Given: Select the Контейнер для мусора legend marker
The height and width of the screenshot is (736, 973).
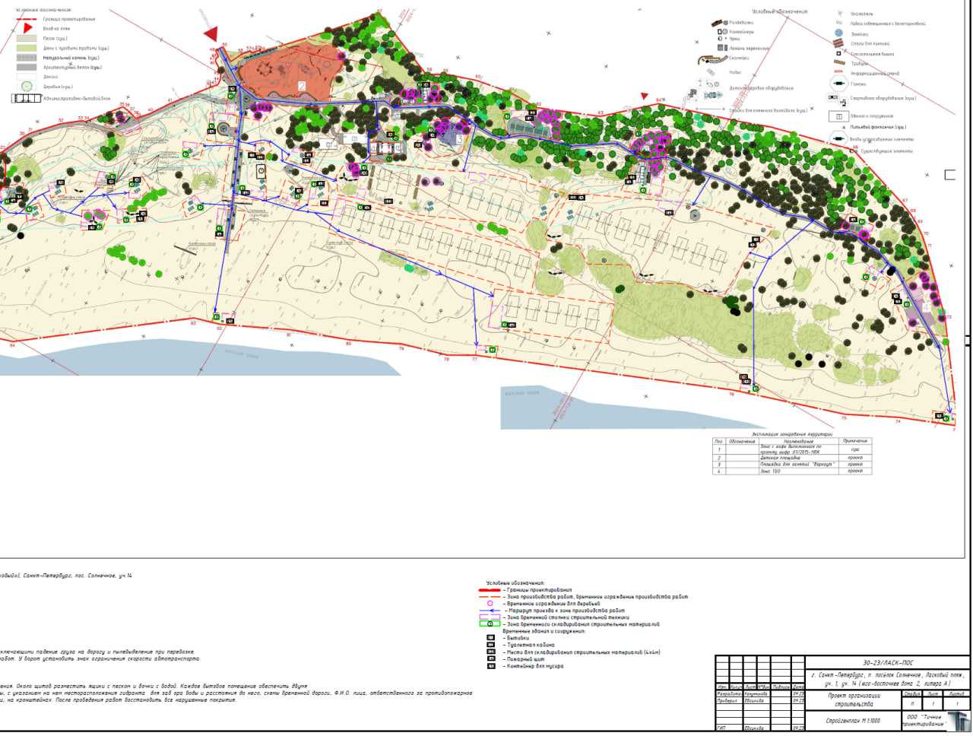Looking at the screenshot, I should coord(491,666).
